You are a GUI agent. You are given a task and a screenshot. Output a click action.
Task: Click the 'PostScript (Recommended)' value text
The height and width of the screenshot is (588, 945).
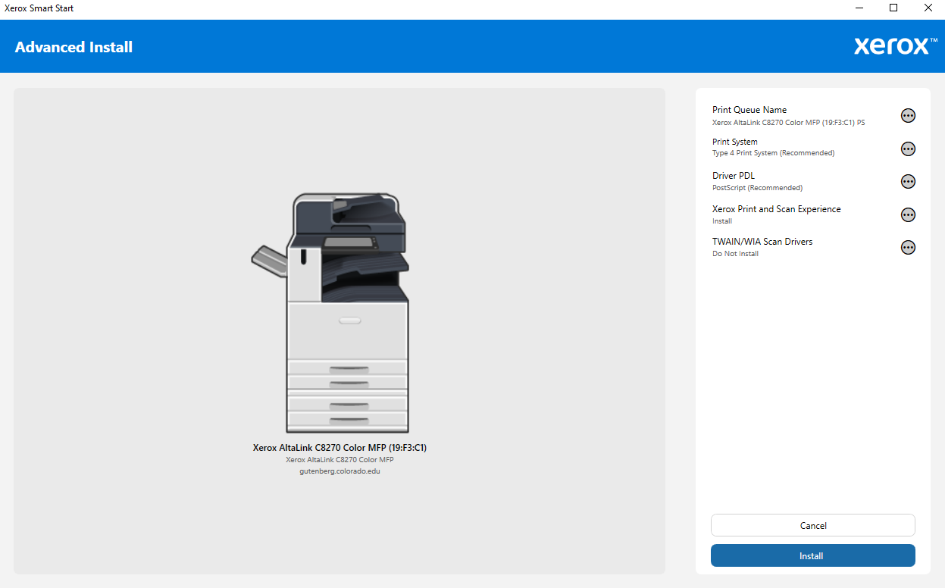pyautogui.click(x=757, y=188)
